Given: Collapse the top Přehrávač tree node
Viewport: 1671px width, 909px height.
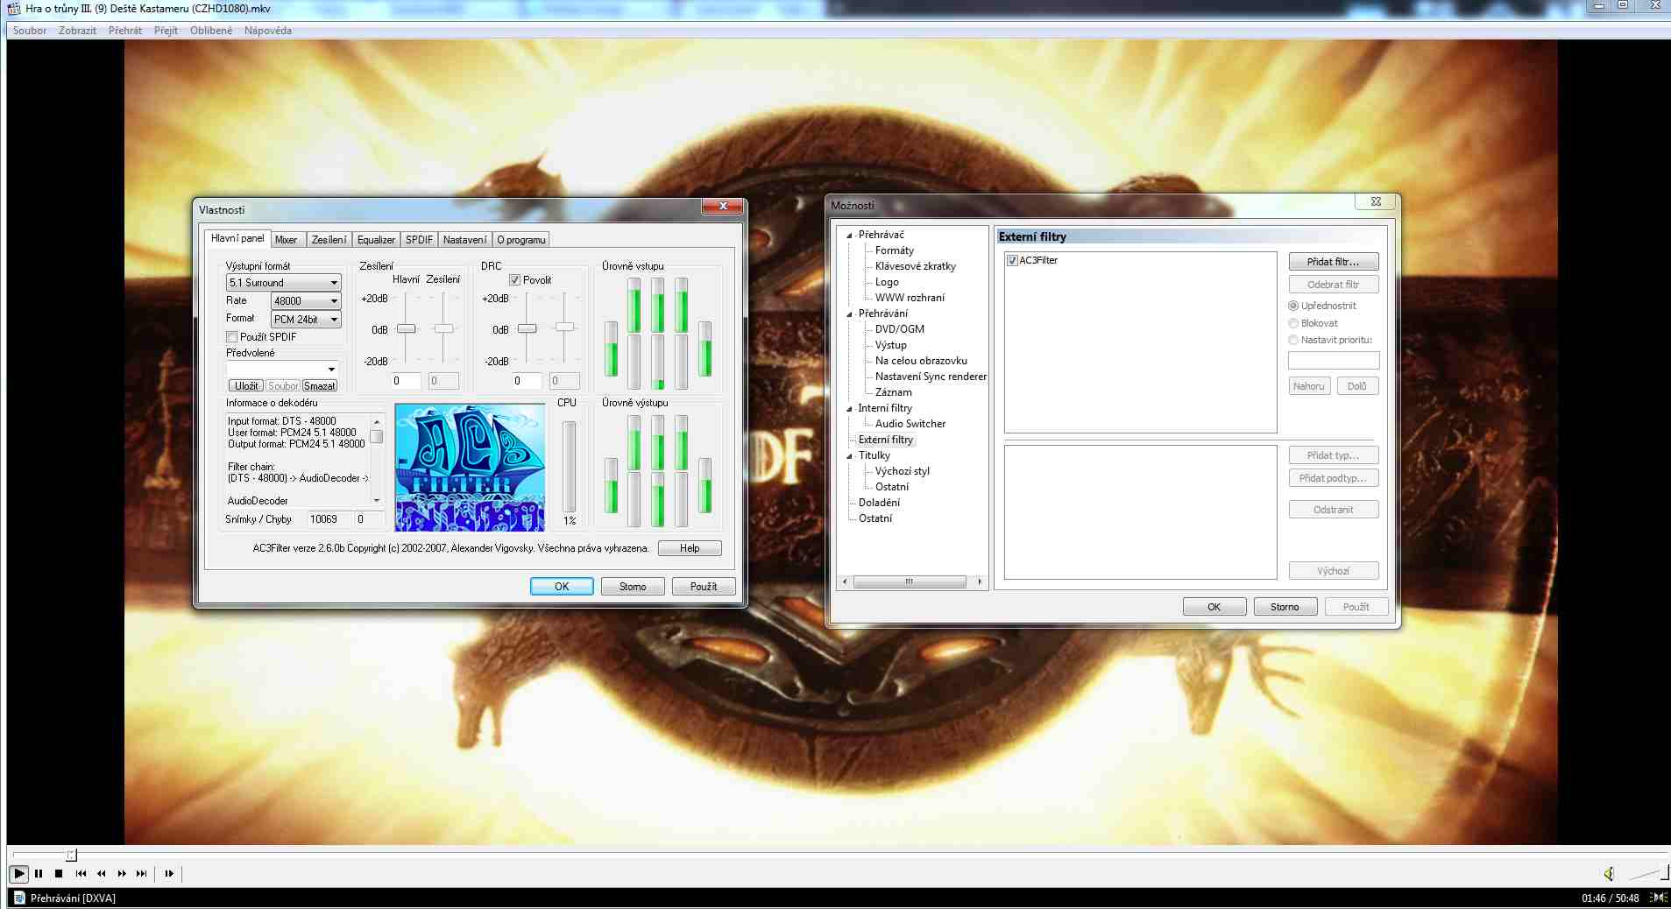Looking at the screenshot, I should [849, 235].
